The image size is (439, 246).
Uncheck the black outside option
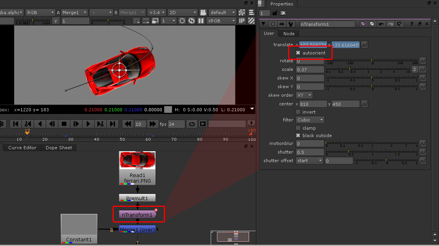coord(298,136)
